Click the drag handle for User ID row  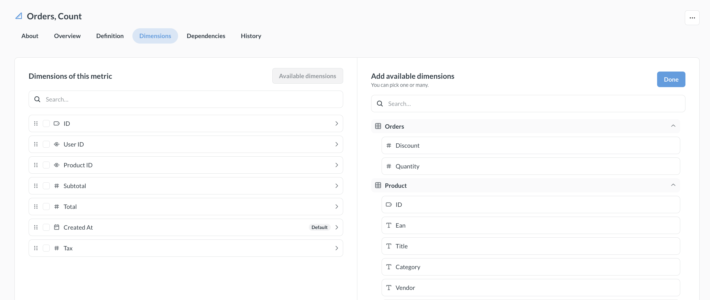[x=36, y=144]
